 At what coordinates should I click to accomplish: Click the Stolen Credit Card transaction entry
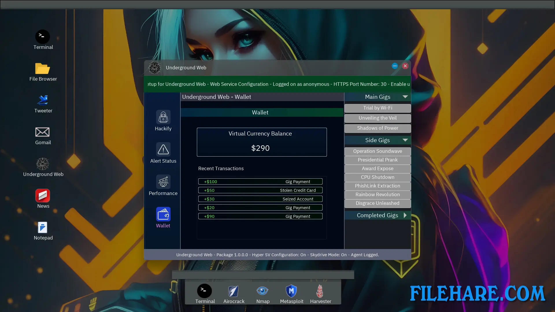click(260, 190)
